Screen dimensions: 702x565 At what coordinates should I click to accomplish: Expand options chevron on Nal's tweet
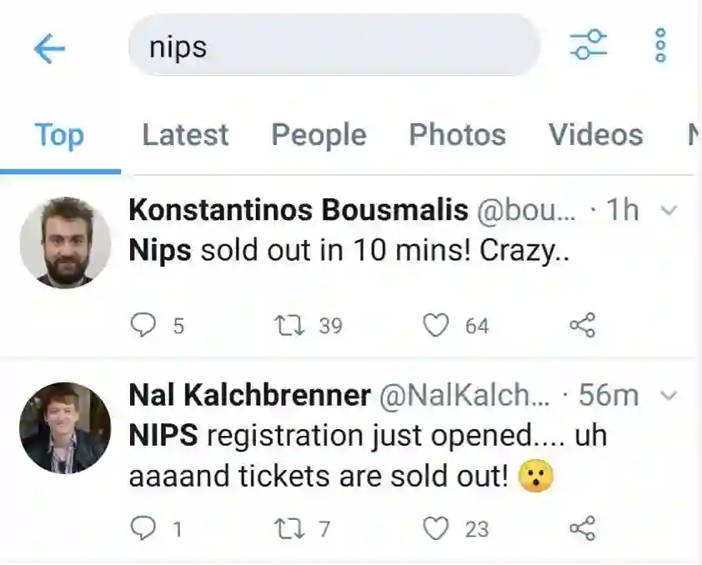[669, 395]
